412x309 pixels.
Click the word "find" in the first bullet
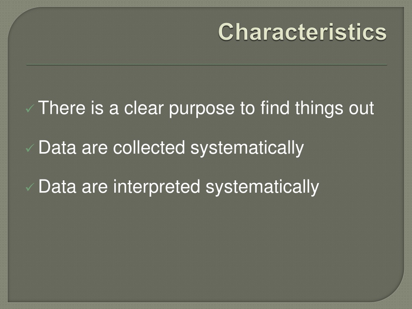[275, 108]
